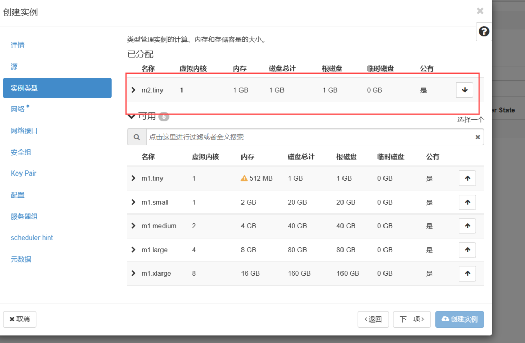Expand details of m2.tiny row
This screenshot has height=343, width=525.
pyautogui.click(x=133, y=90)
